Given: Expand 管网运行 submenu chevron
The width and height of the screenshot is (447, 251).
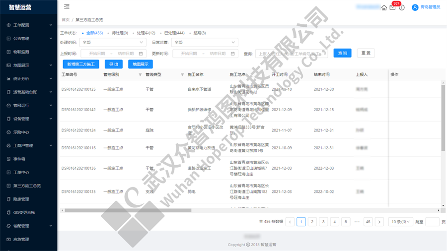Looking at the screenshot, I should pyautogui.click(x=51, y=105).
